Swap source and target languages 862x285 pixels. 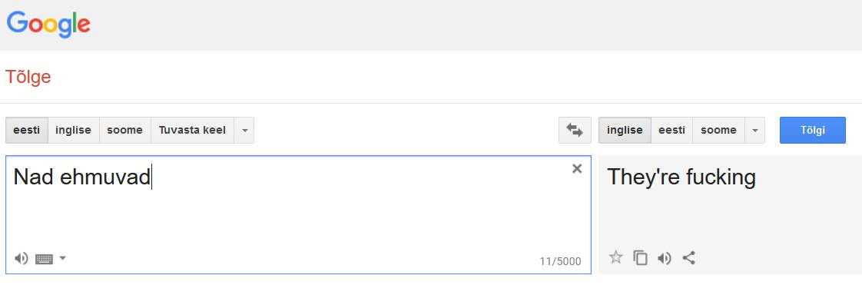[575, 131]
